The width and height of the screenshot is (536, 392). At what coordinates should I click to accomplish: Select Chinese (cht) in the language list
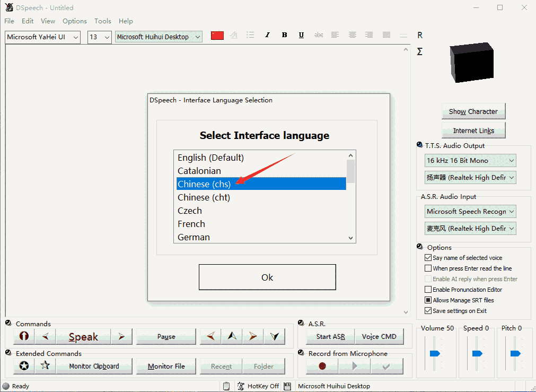click(204, 197)
